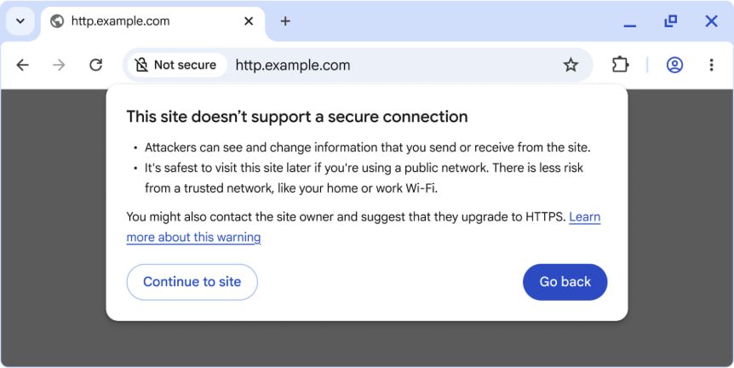Click the globe favicon on the tab
Viewport: 734px width, 368px height.
(58, 21)
